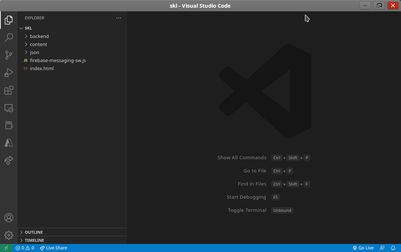Open the Accounts menu
The image size is (401, 252).
pyautogui.click(x=9, y=218)
